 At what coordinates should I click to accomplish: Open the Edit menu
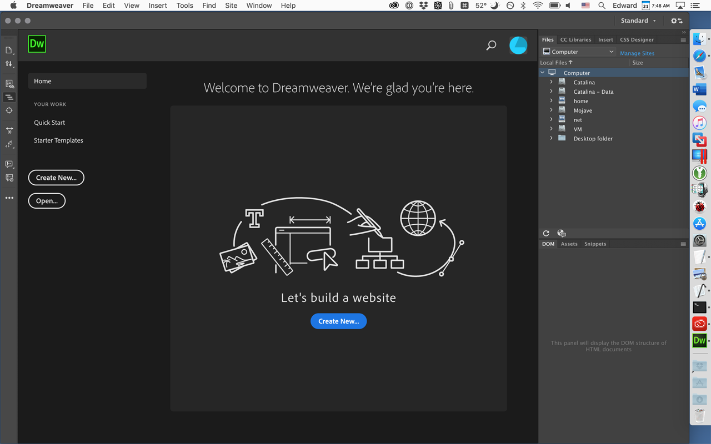(x=108, y=6)
